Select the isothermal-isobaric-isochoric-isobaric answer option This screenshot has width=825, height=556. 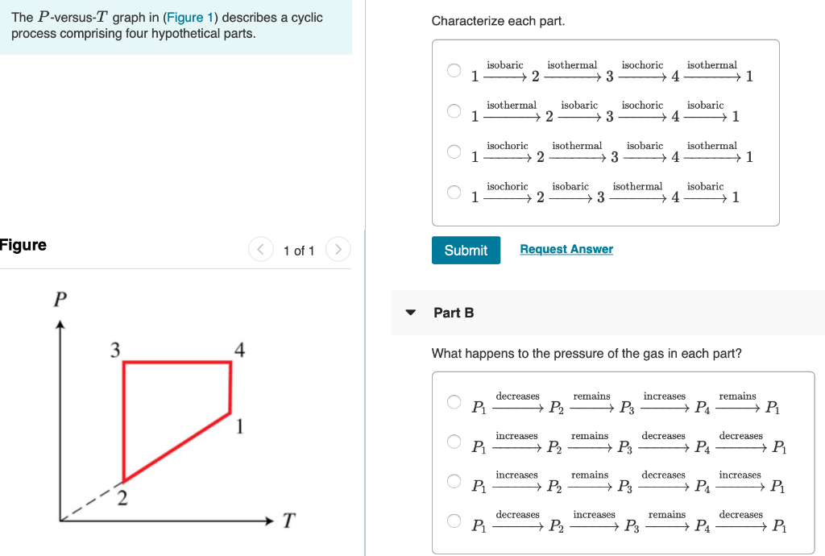[454, 110]
